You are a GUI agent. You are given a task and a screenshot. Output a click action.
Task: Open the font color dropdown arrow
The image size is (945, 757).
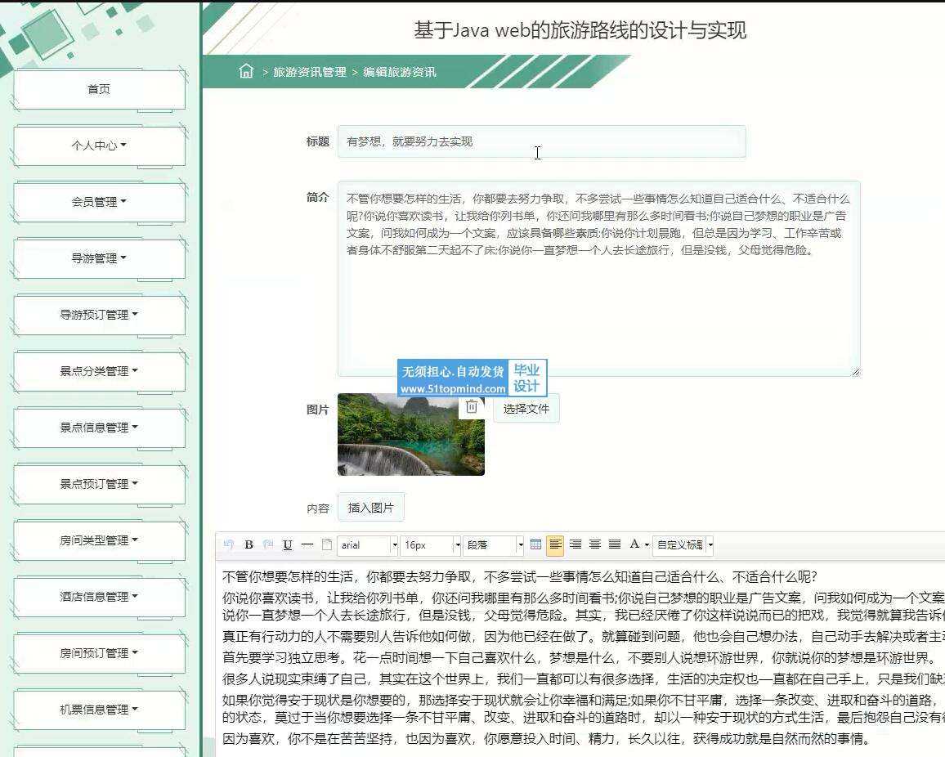(647, 544)
